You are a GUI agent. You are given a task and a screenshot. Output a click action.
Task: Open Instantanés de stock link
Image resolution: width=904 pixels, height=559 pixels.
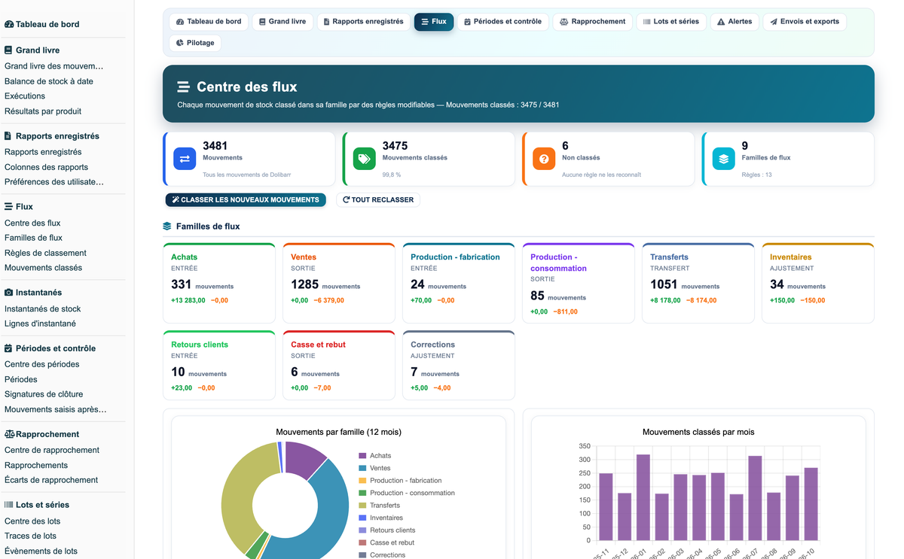click(x=42, y=308)
